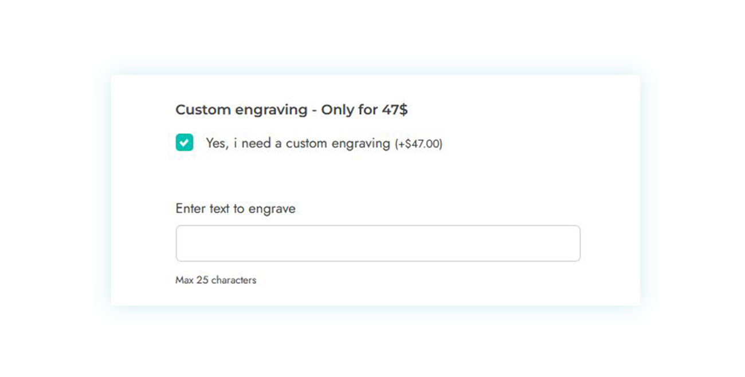Select the '47$' price in the heading
Image resolution: width=745 pixels, height=377 pixels.
[395, 109]
